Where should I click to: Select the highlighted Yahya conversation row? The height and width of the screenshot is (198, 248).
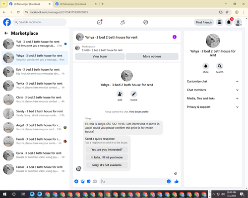click(35, 58)
